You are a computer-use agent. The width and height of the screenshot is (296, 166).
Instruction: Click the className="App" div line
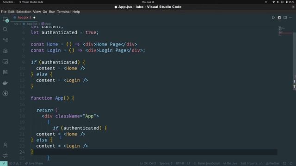pos(70,116)
